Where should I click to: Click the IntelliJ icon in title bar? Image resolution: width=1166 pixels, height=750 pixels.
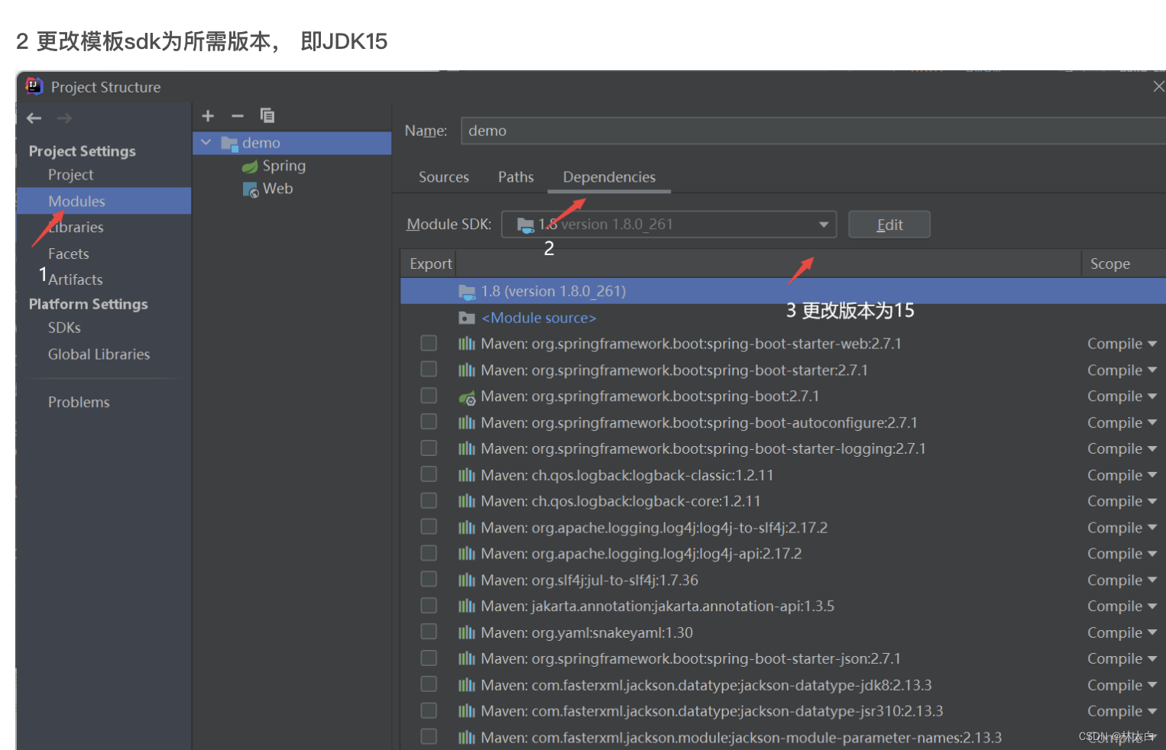[x=34, y=86]
